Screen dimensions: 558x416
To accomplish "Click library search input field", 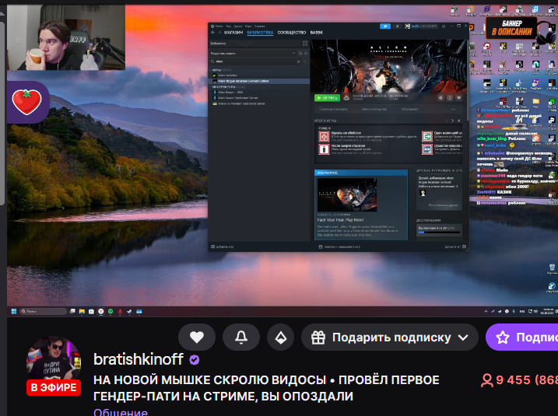I will pos(255,61).
